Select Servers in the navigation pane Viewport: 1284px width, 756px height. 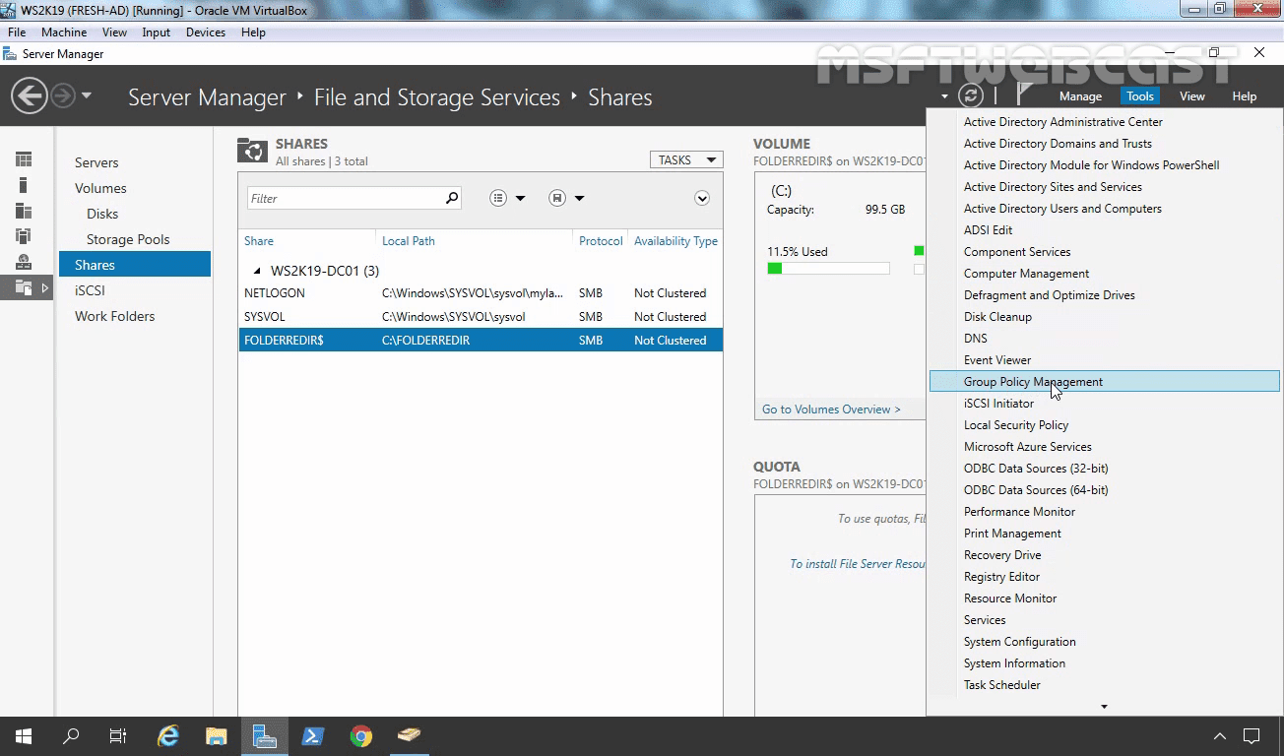point(96,162)
